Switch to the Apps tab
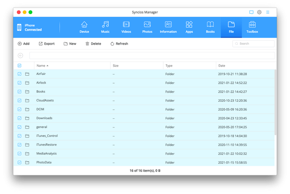Screen dimensions: 290x194 click(189, 27)
